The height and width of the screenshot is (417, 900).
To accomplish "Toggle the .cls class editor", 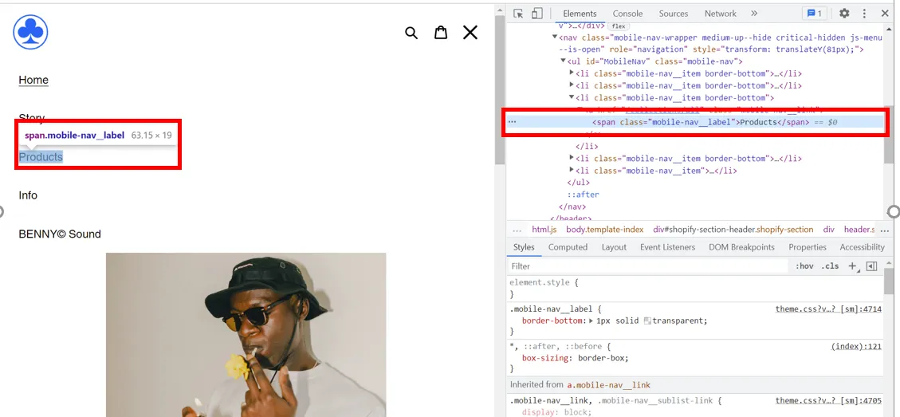I will click(x=829, y=266).
